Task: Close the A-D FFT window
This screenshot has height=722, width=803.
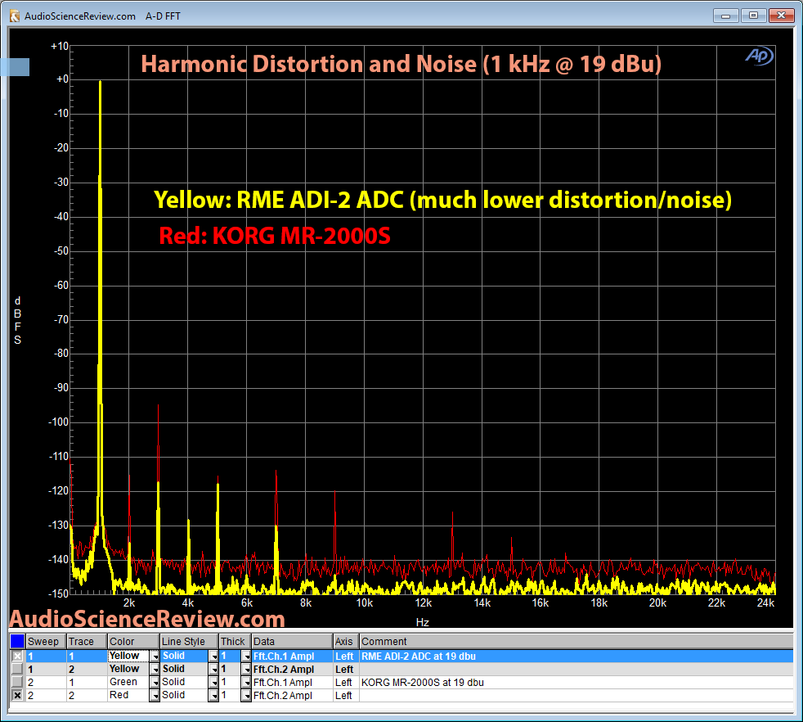Action: [782, 16]
